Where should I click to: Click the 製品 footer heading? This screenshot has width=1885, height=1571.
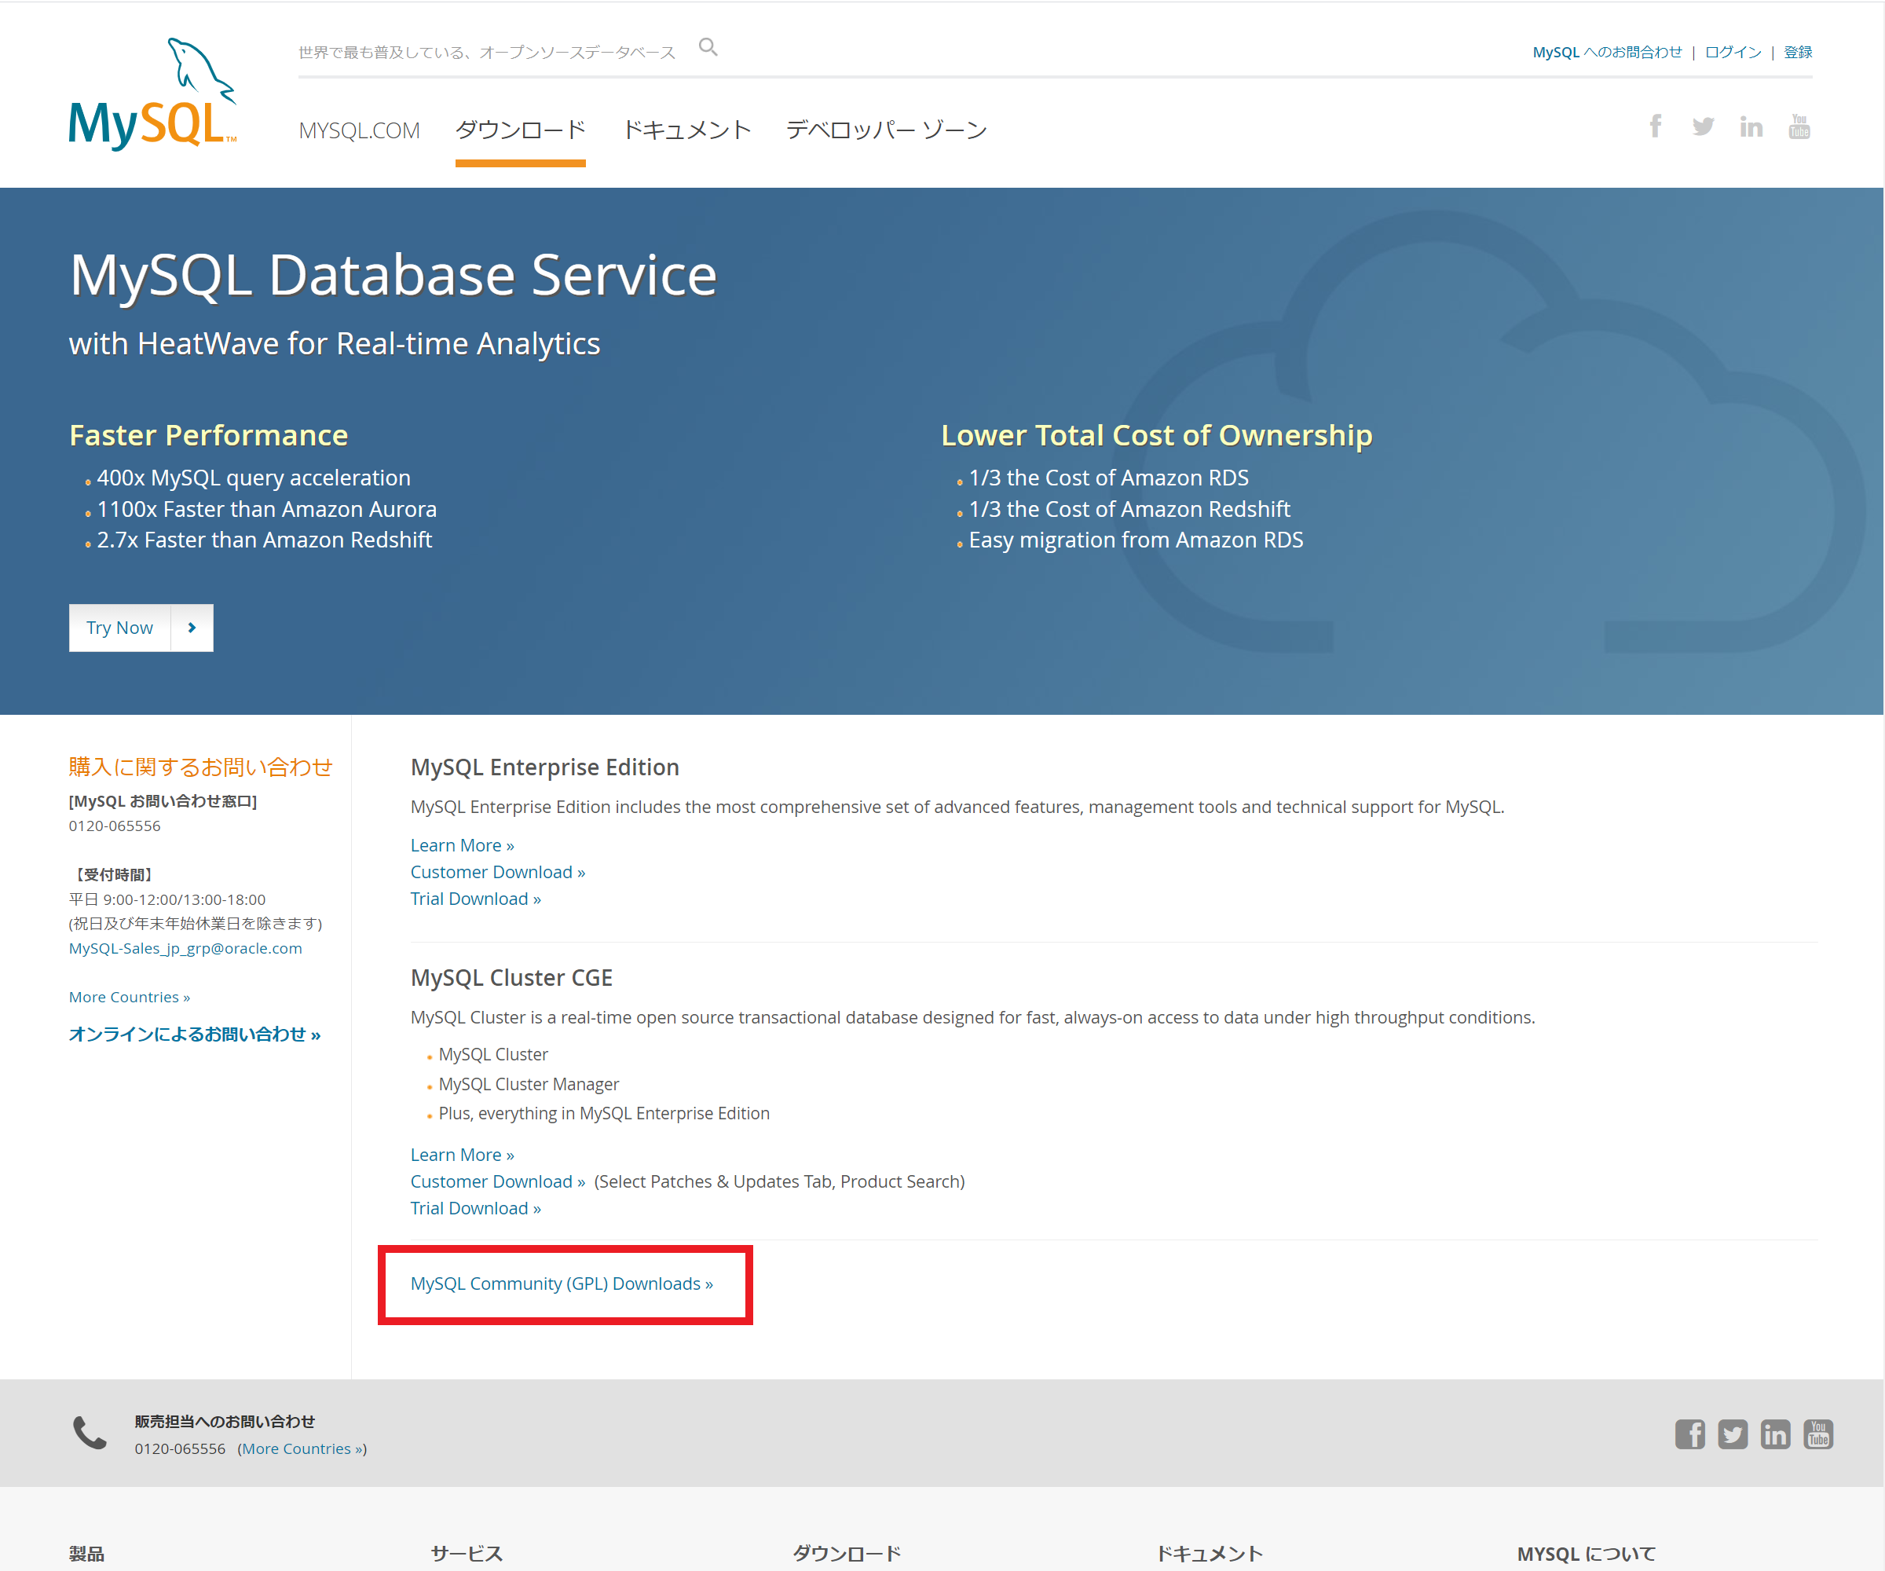point(87,1554)
